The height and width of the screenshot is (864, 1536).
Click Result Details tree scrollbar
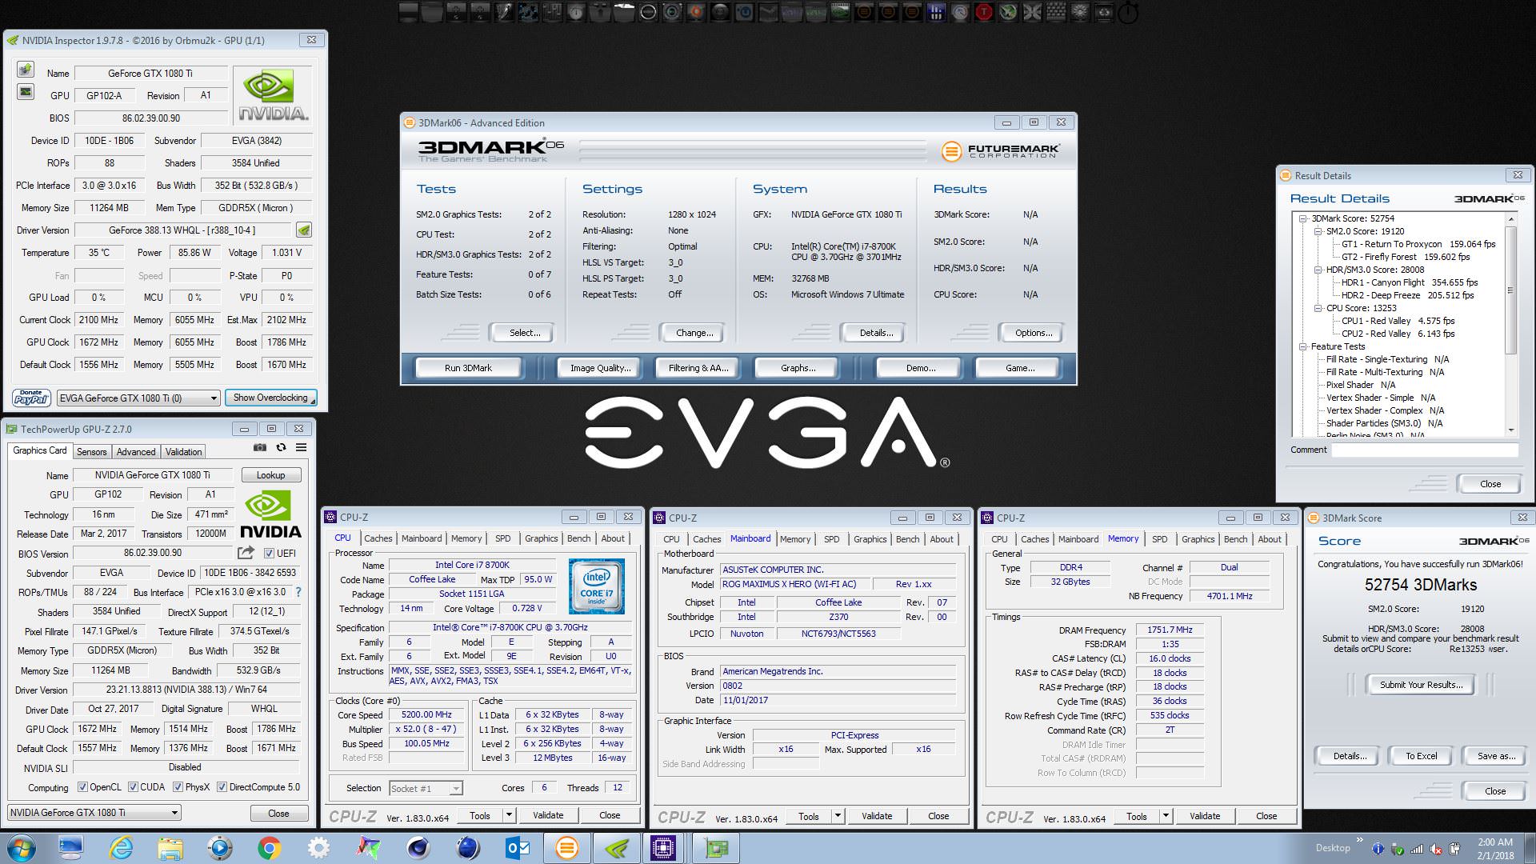1510,290
